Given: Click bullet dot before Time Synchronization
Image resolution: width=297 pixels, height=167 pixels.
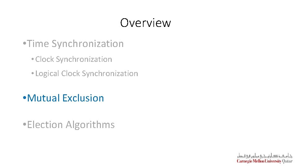Looking at the screenshot, I should click(24, 44).
